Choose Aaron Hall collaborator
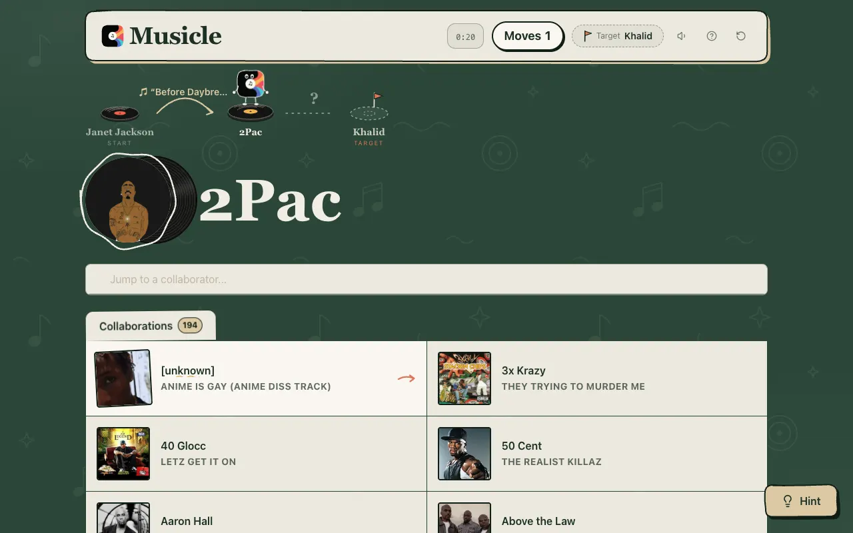Image resolution: width=853 pixels, height=533 pixels. click(257, 512)
